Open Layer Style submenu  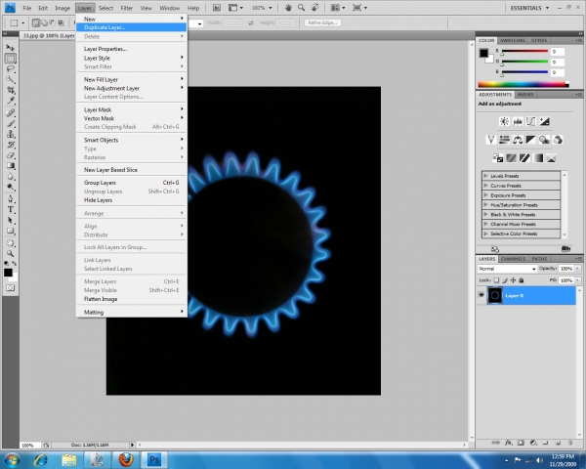tap(131, 58)
